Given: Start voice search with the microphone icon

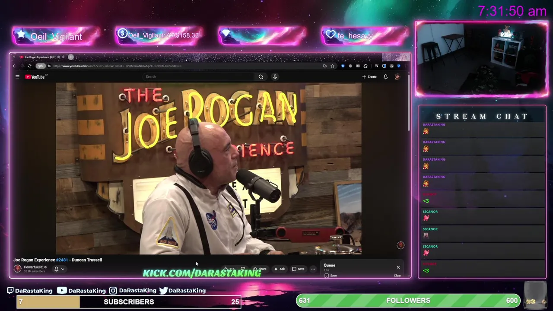Looking at the screenshot, I should coord(275,76).
